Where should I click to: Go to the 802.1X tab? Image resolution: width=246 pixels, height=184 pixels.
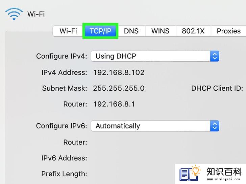click(x=193, y=31)
